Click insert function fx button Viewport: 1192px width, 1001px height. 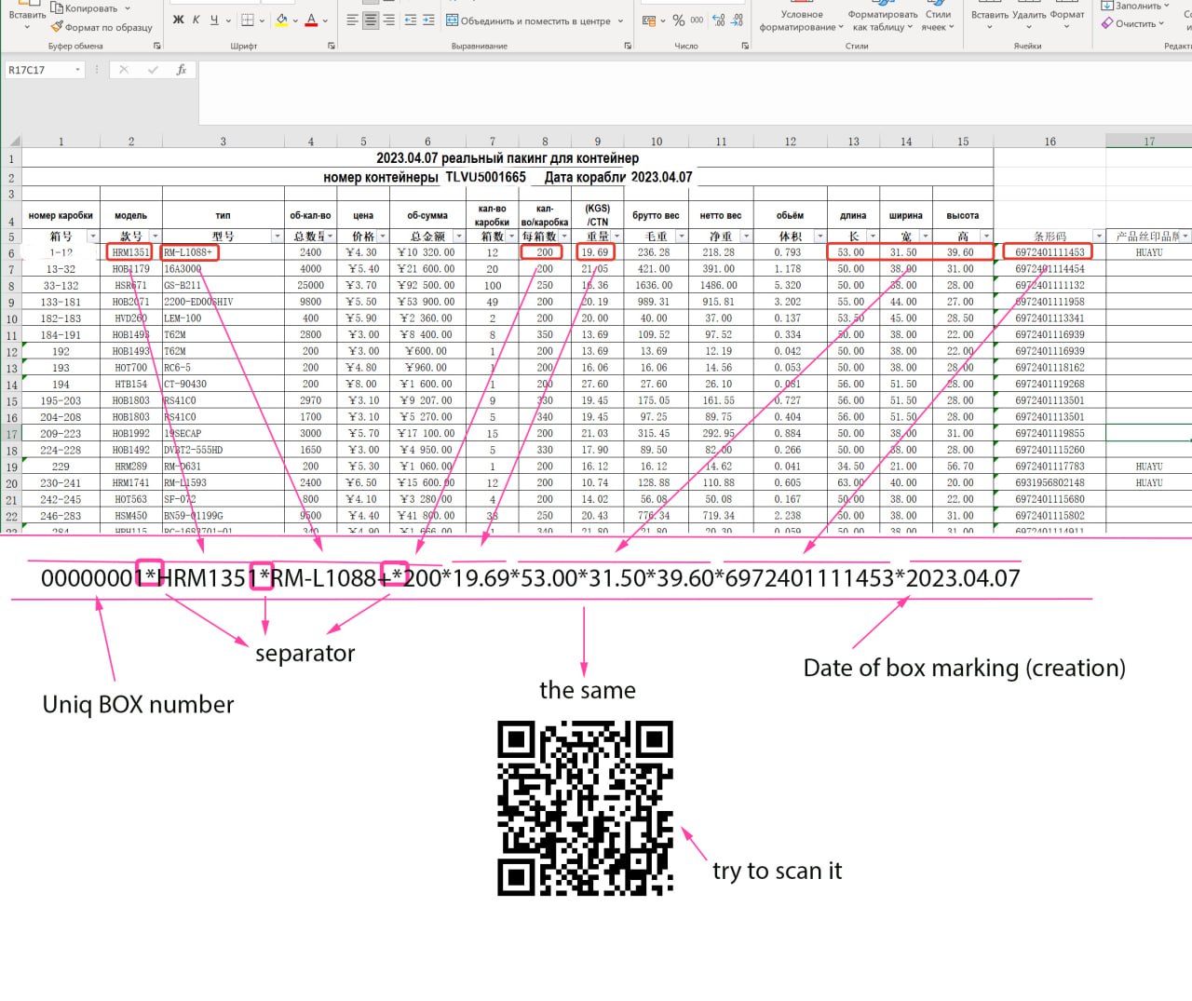pyautogui.click(x=182, y=70)
